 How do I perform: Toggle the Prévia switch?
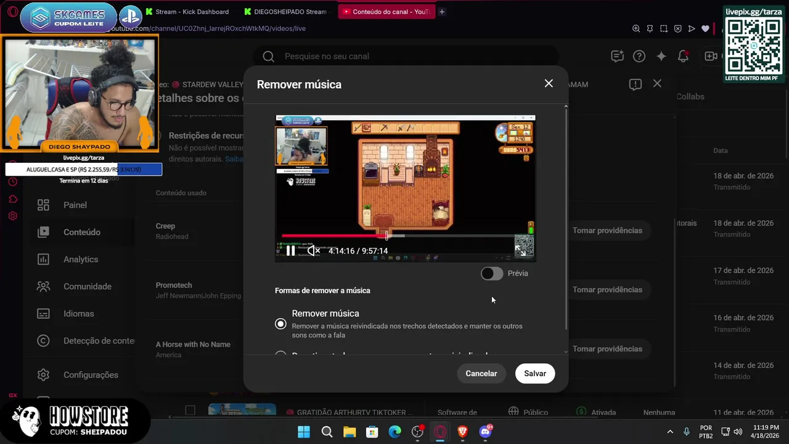[x=492, y=273]
